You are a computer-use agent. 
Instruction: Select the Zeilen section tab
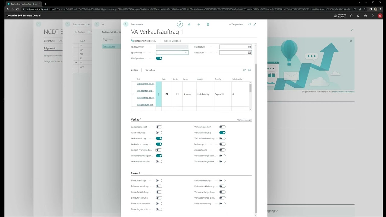pyautogui.click(x=134, y=70)
